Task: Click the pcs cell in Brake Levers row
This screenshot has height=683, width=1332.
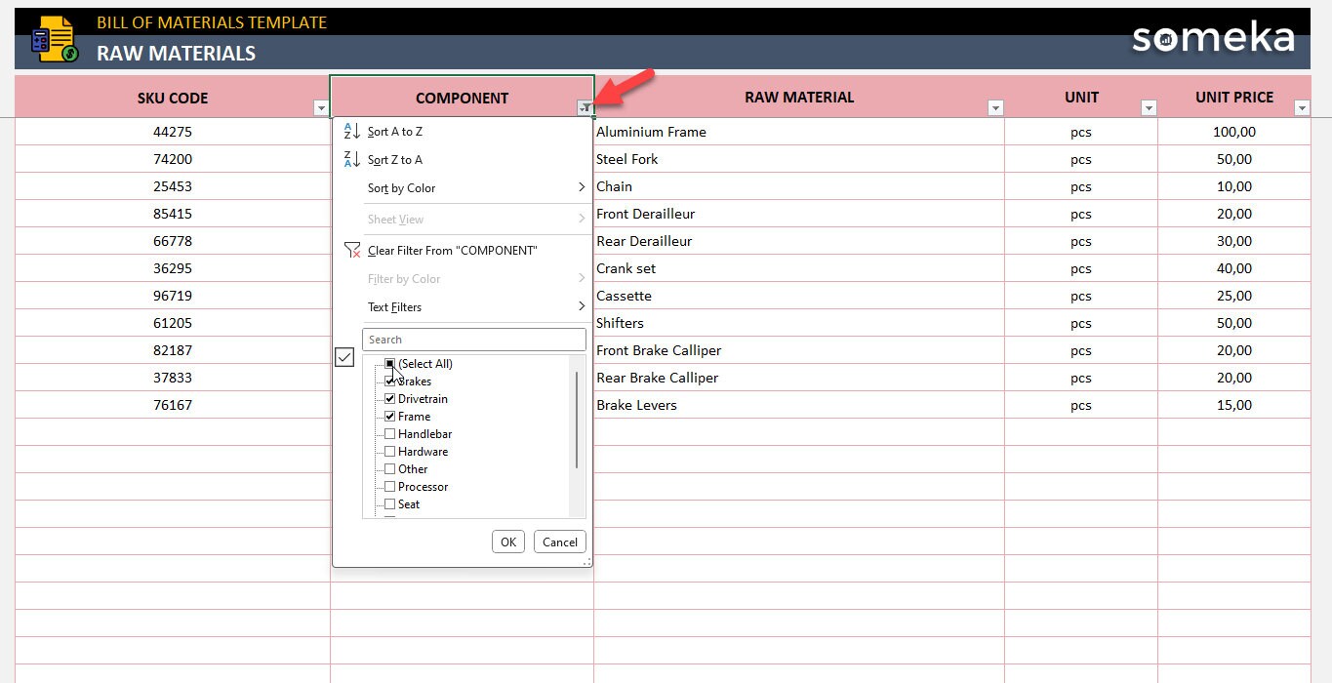Action: pyautogui.click(x=1081, y=405)
